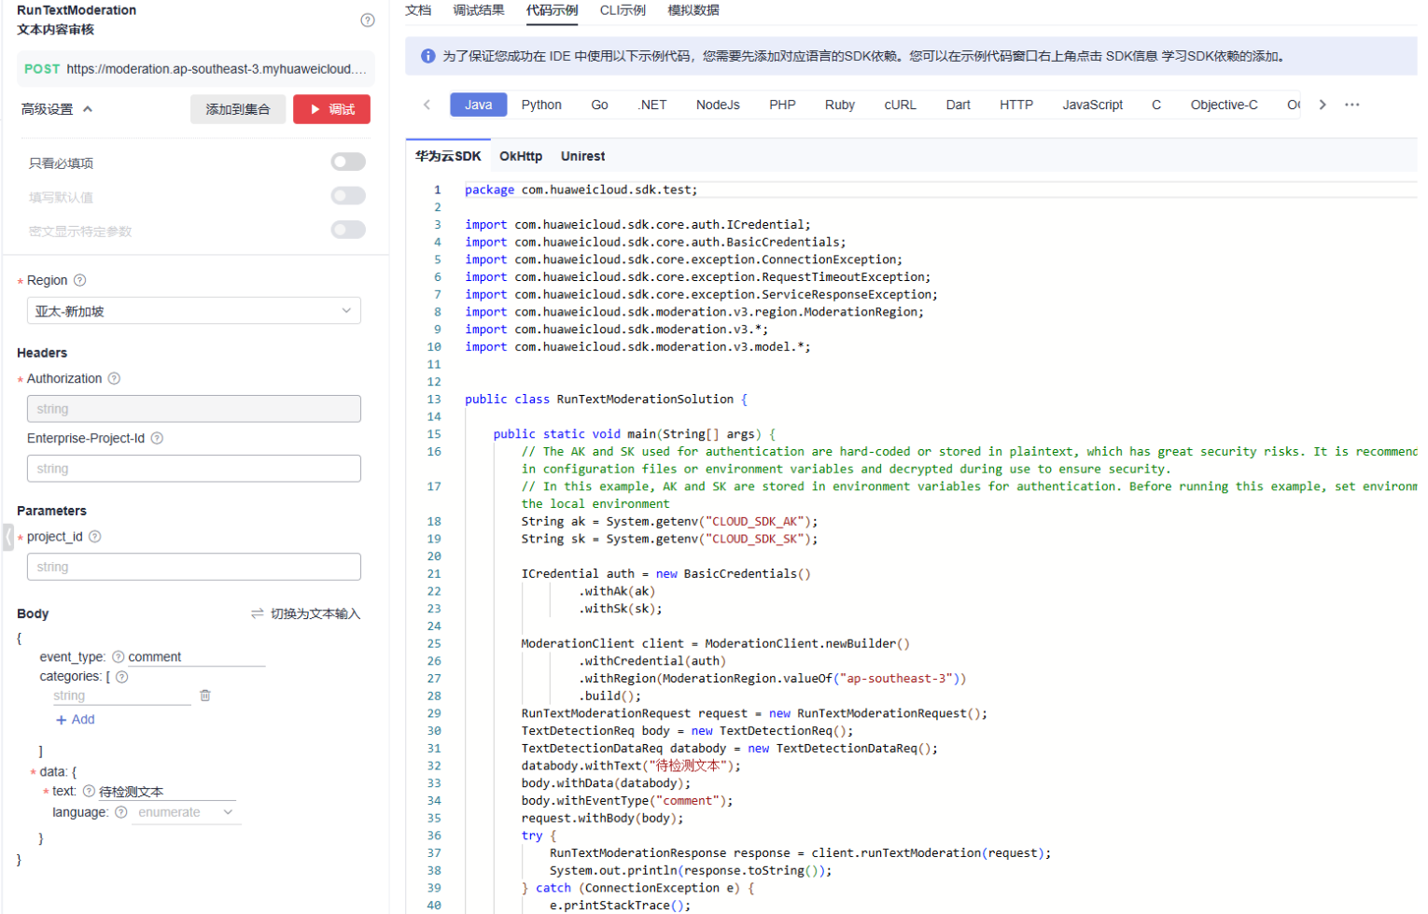Click the text field containing 待检测文本
This screenshot has width=1428, height=914.
[x=167, y=792]
